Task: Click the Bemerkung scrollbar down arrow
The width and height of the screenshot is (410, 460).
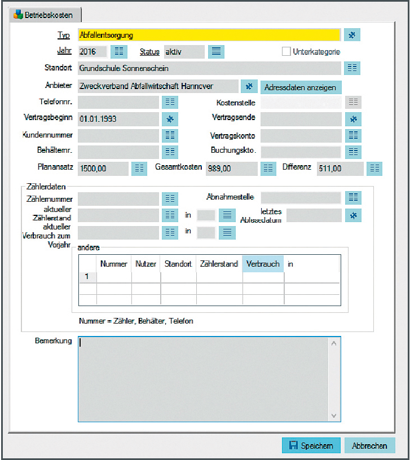Action: click(334, 415)
